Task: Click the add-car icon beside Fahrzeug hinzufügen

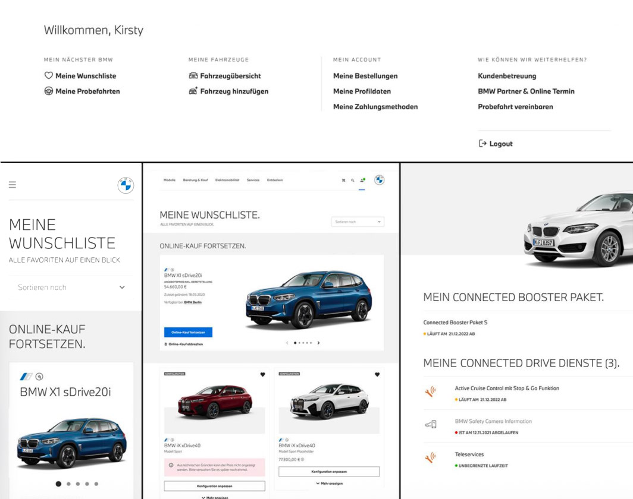Action: 193,91
